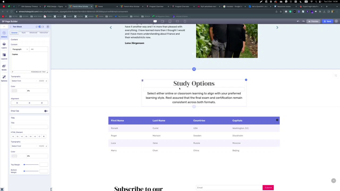Align text right in Alignment control

point(42,103)
